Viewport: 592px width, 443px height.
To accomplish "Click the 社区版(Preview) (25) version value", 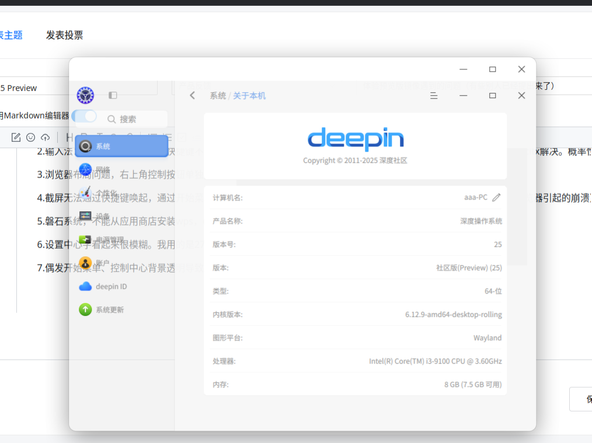I will tap(469, 267).
